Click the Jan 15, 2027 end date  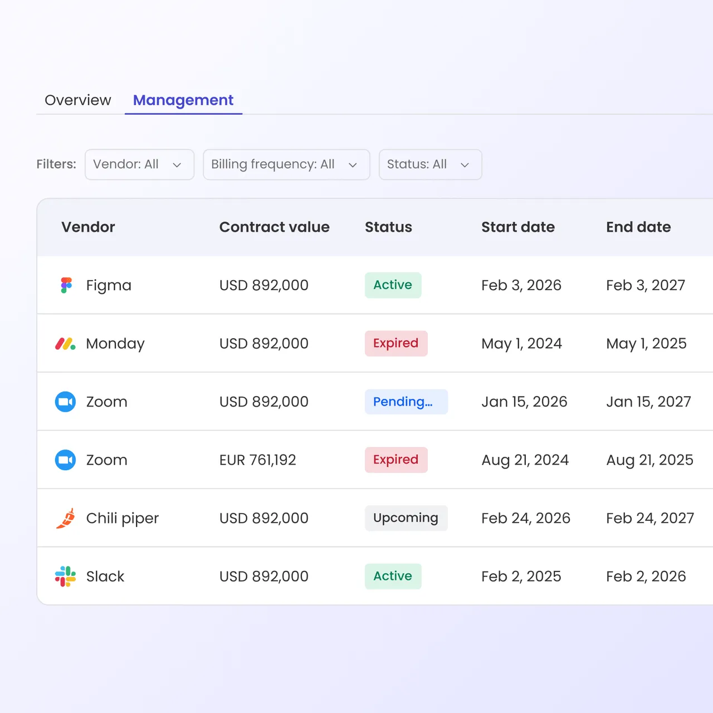(649, 402)
